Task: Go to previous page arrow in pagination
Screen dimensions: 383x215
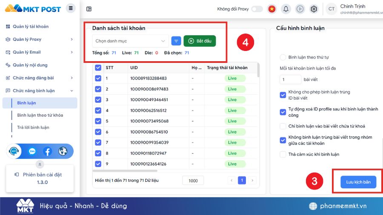Action: coord(232,181)
